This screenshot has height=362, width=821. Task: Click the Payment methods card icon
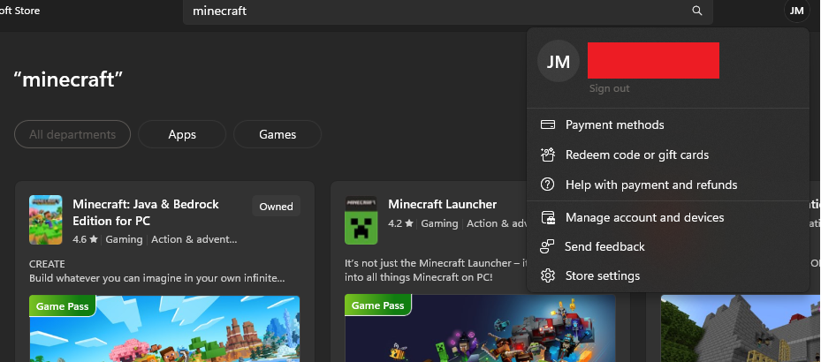pyautogui.click(x=548, y=124)
